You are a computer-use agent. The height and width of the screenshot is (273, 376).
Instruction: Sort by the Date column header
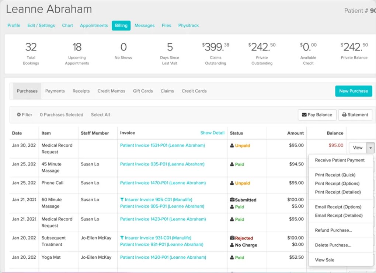[x=17, y=133]
